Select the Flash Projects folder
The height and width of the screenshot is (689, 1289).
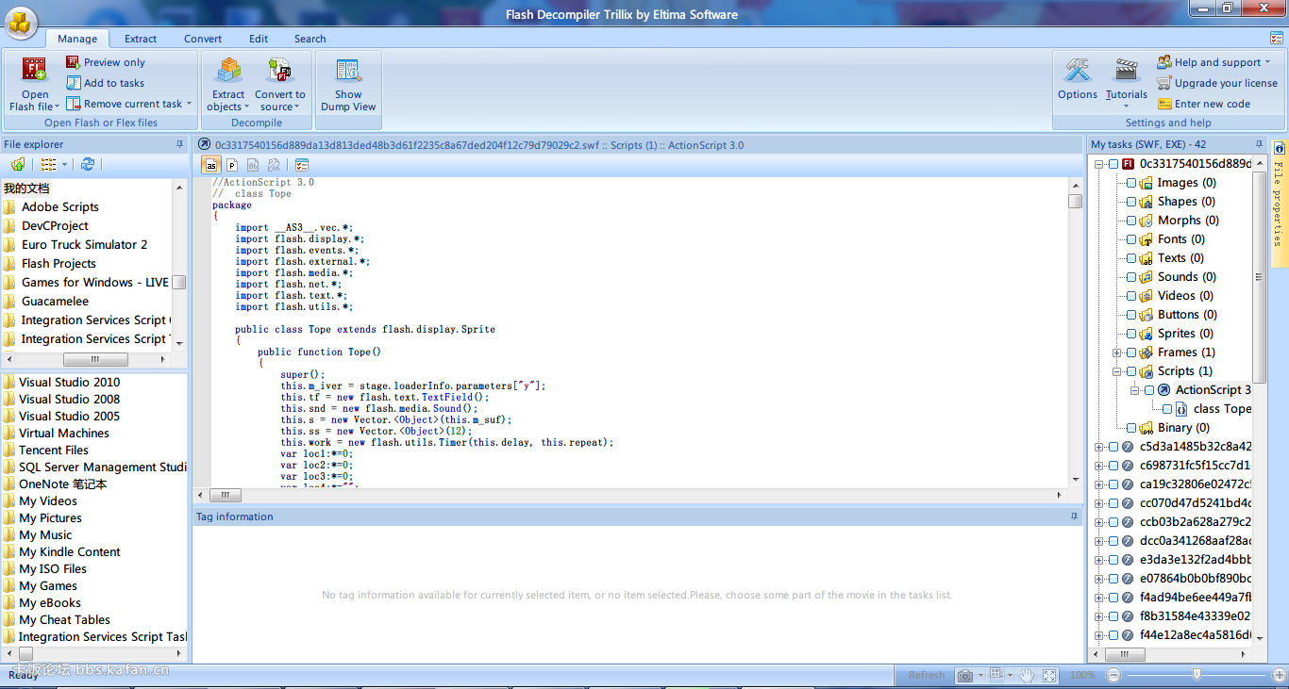click(x=59, y=263)
